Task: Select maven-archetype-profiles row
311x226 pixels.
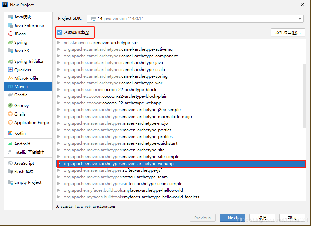Action: tap(181, 137)
